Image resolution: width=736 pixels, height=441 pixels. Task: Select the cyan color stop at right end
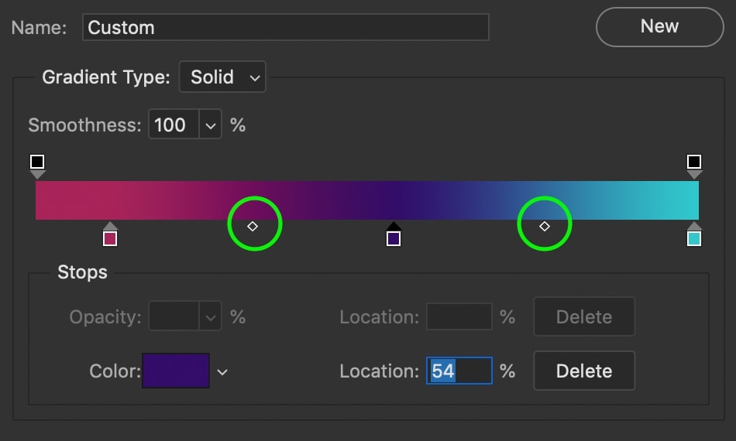coord(694,238)
